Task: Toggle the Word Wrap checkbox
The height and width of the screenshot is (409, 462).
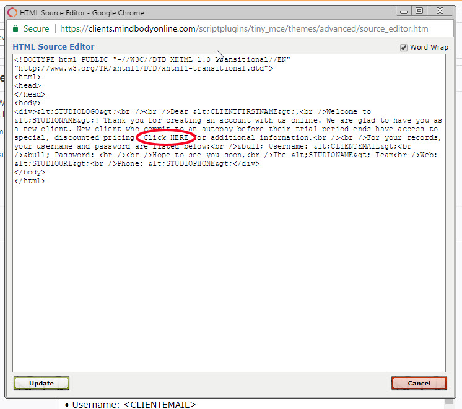Action: (x=404, y=48)
